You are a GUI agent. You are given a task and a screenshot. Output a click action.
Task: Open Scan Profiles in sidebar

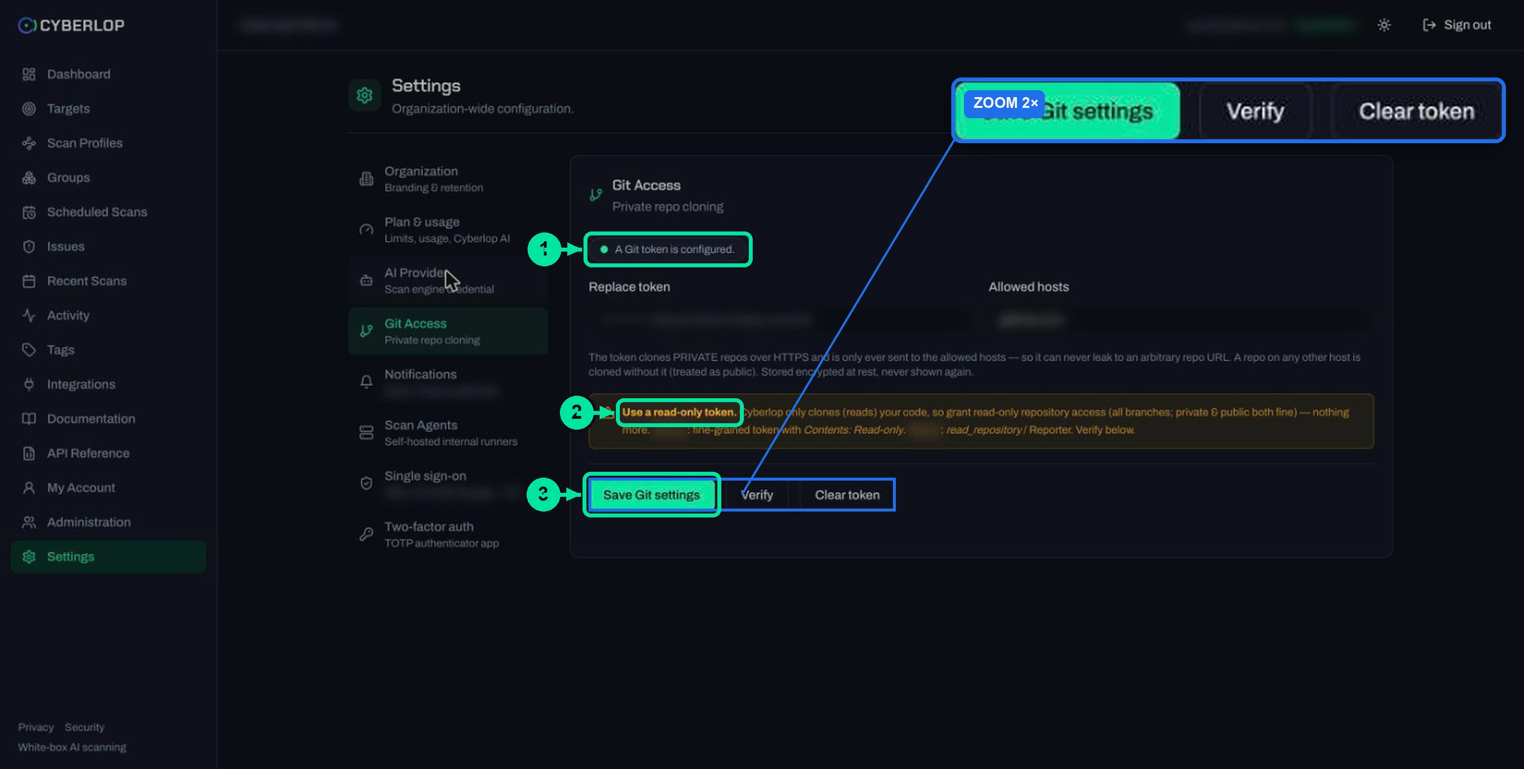tap(108, 143)
